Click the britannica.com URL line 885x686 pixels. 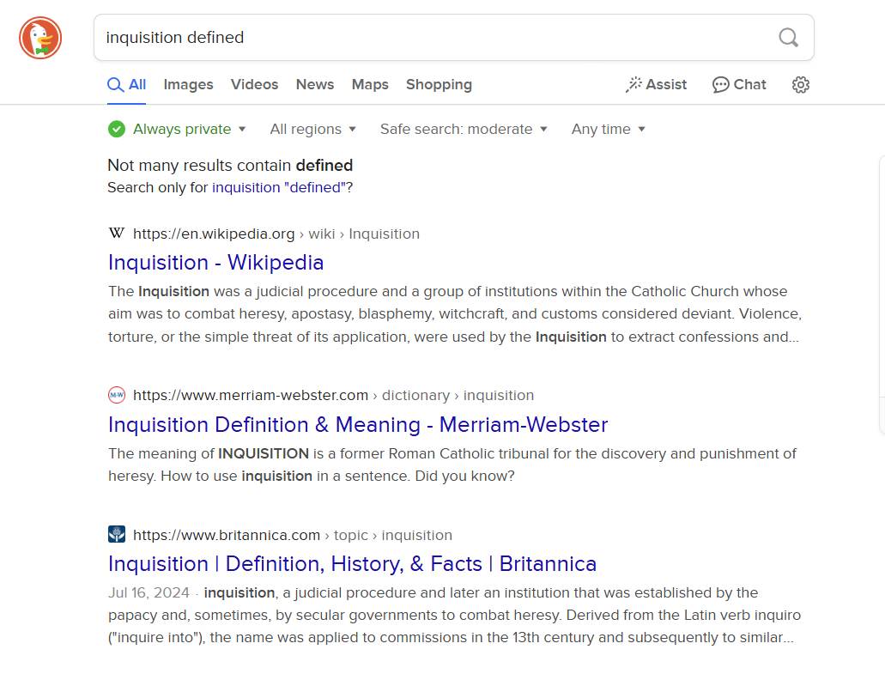coord(293,535)
